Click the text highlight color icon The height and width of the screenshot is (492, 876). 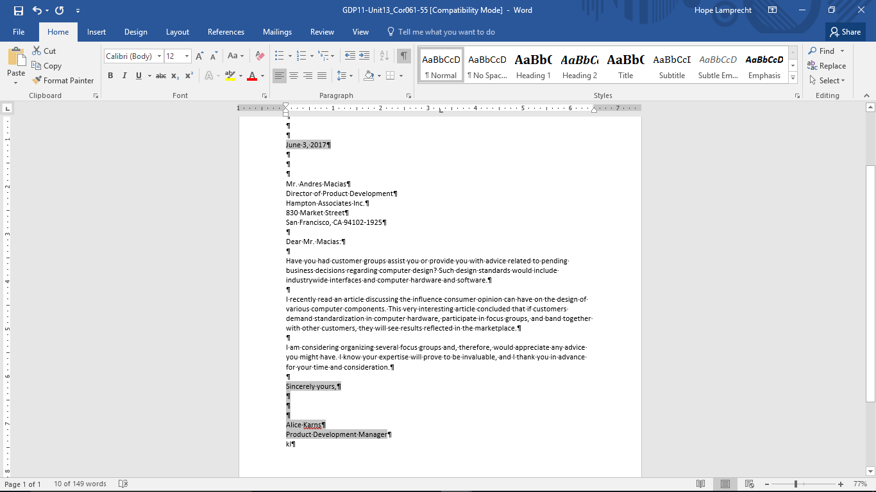[231, 76]
